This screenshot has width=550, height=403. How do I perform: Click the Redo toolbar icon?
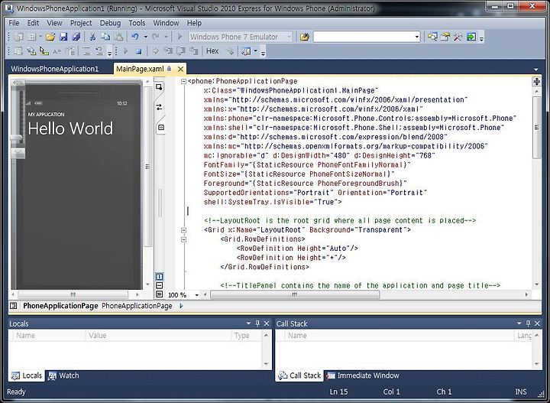point(156,37)
